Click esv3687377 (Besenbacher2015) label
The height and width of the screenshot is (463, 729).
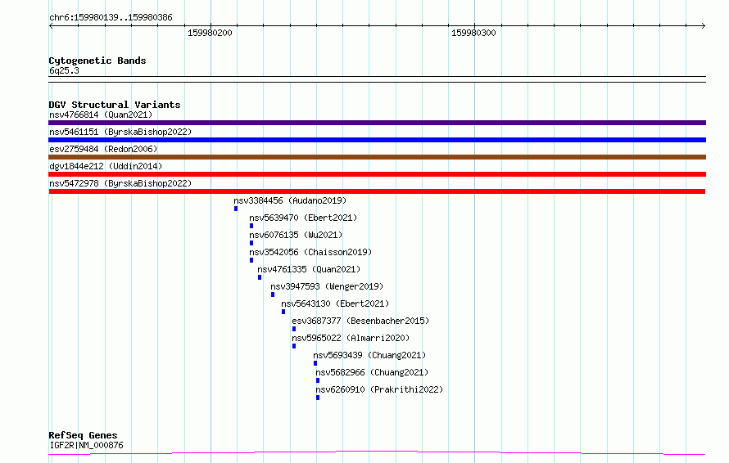(360, 321)
